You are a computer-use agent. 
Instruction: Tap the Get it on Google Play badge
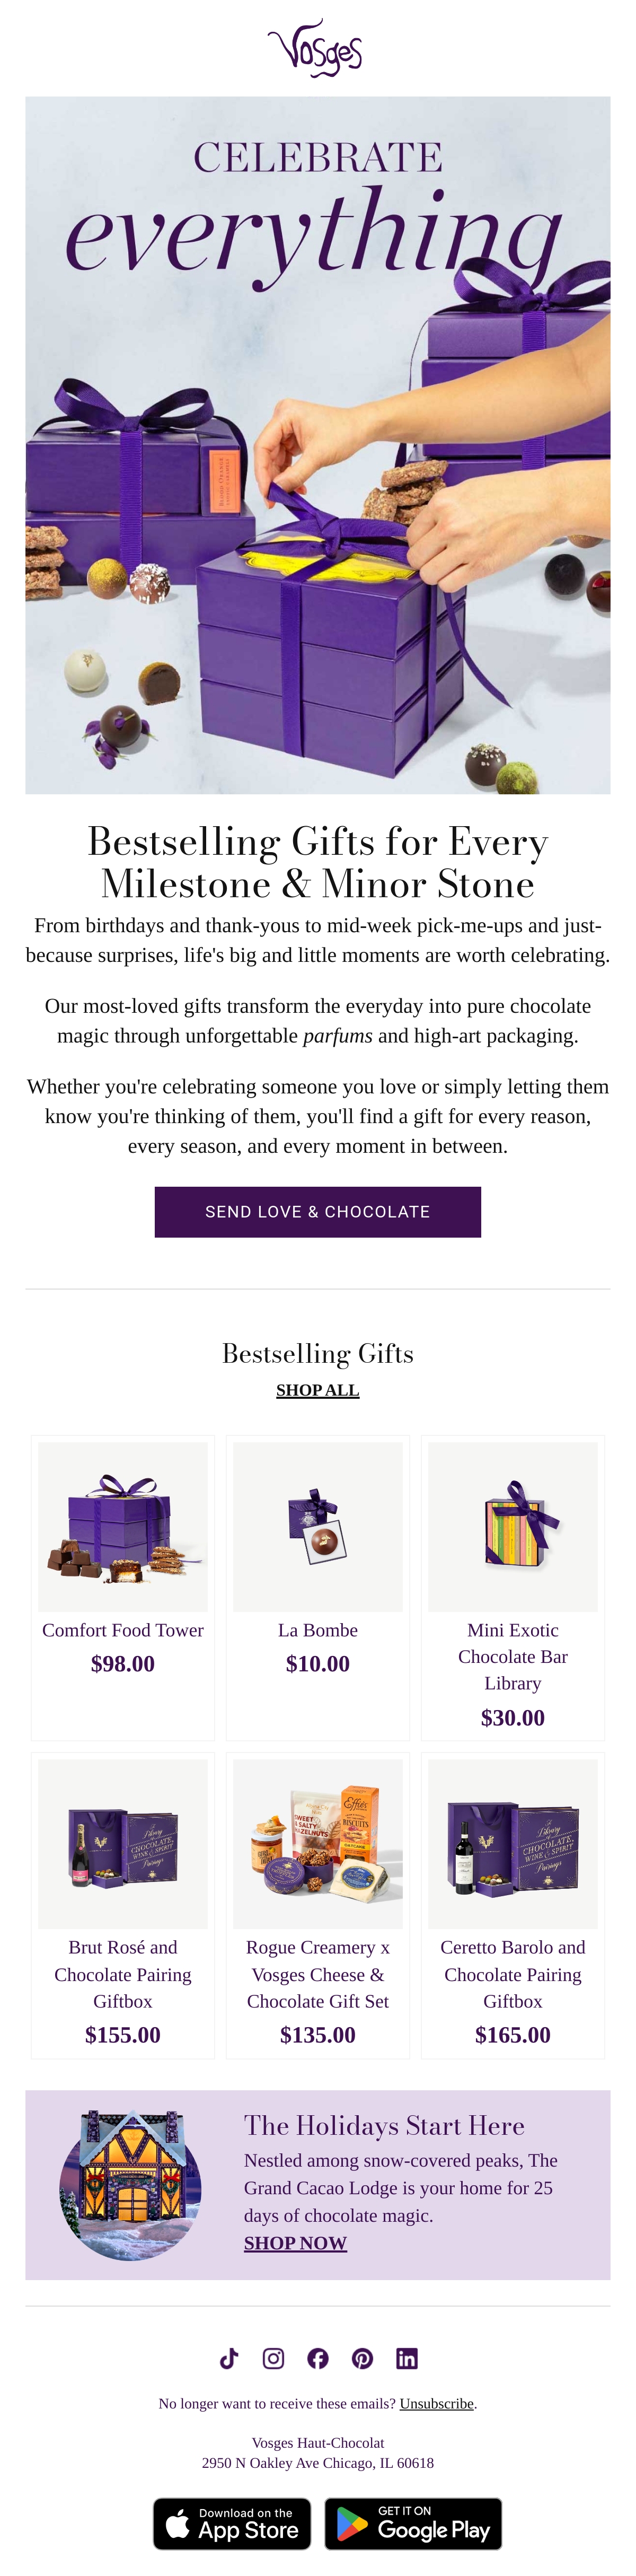click(413, 2523)
